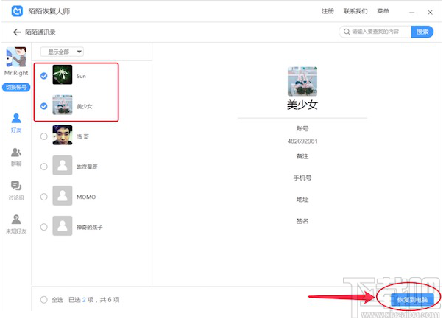This screenshot has height=322, width=446.
Task: Click the Mr.Right account avatar
Action: pyautogui.click(x=16, y=57)
